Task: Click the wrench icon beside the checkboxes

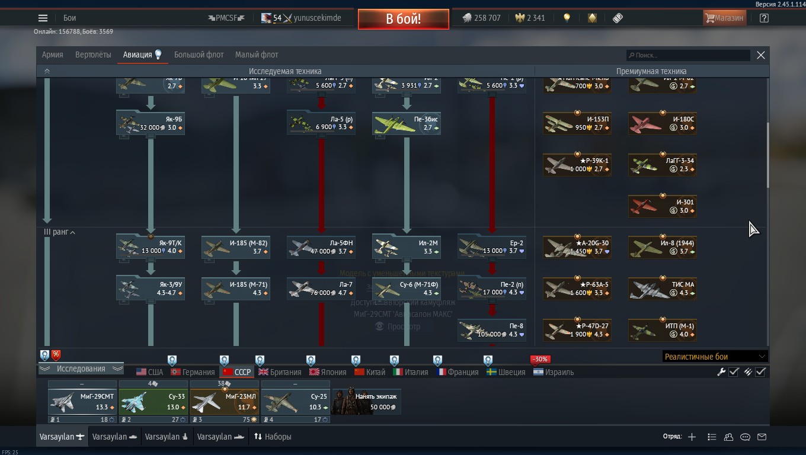Action: pyautogui.click(x=721, y=372)
